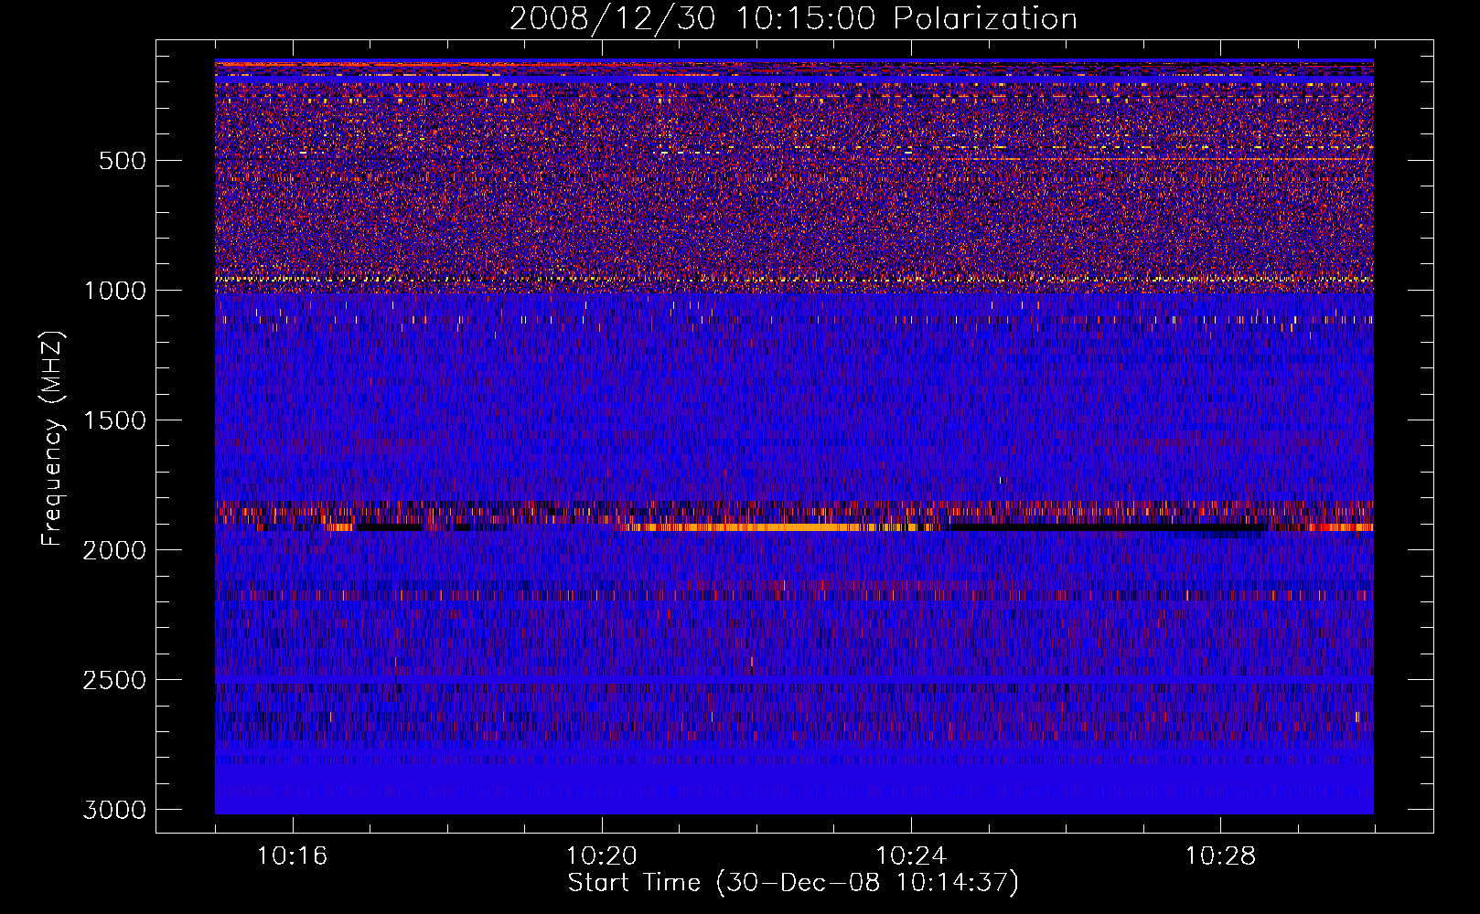Click the bright orange band near 1900 MHz

[787, 527]
